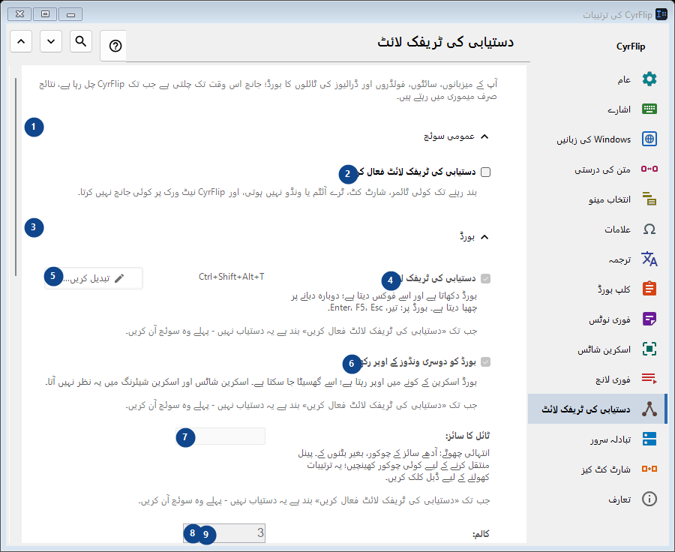
Task: Toggle the disabled board hotkey checkbox
Action: click(x=485, y=278)
